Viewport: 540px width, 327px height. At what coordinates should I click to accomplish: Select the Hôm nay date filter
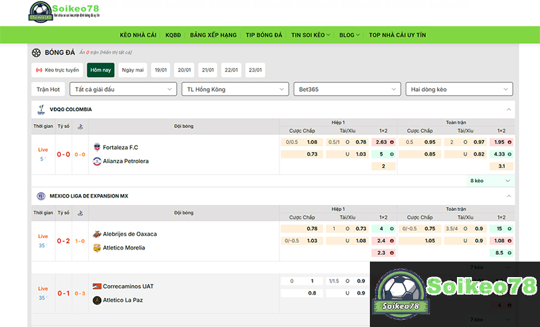101,70
